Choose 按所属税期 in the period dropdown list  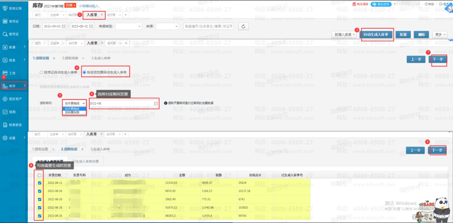[72, 112]
